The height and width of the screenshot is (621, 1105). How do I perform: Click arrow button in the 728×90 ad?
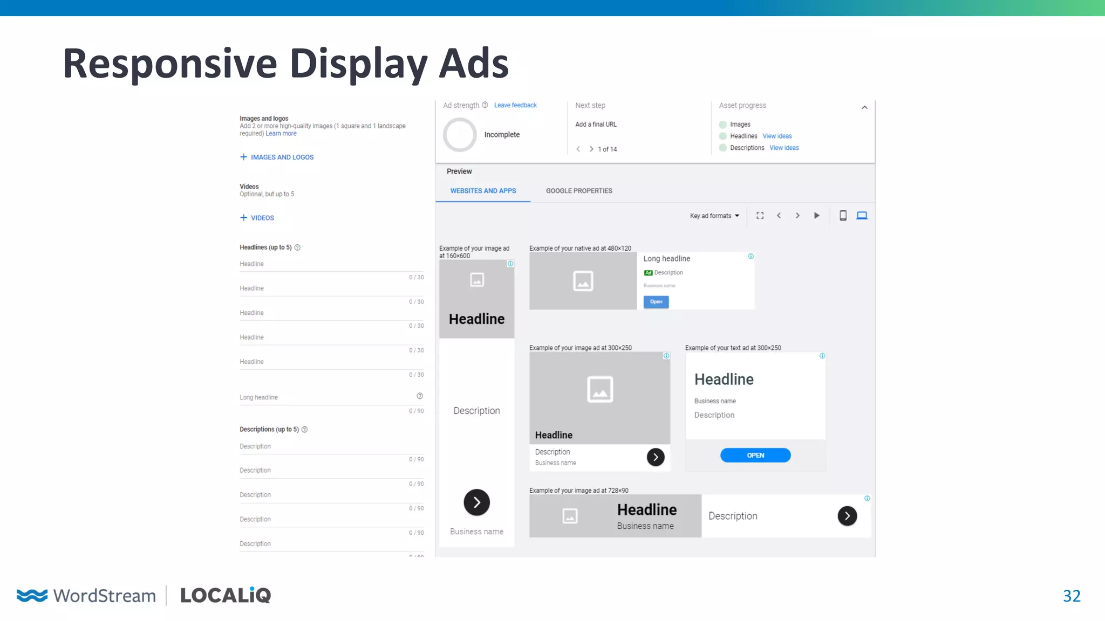[x=847, y=516]
